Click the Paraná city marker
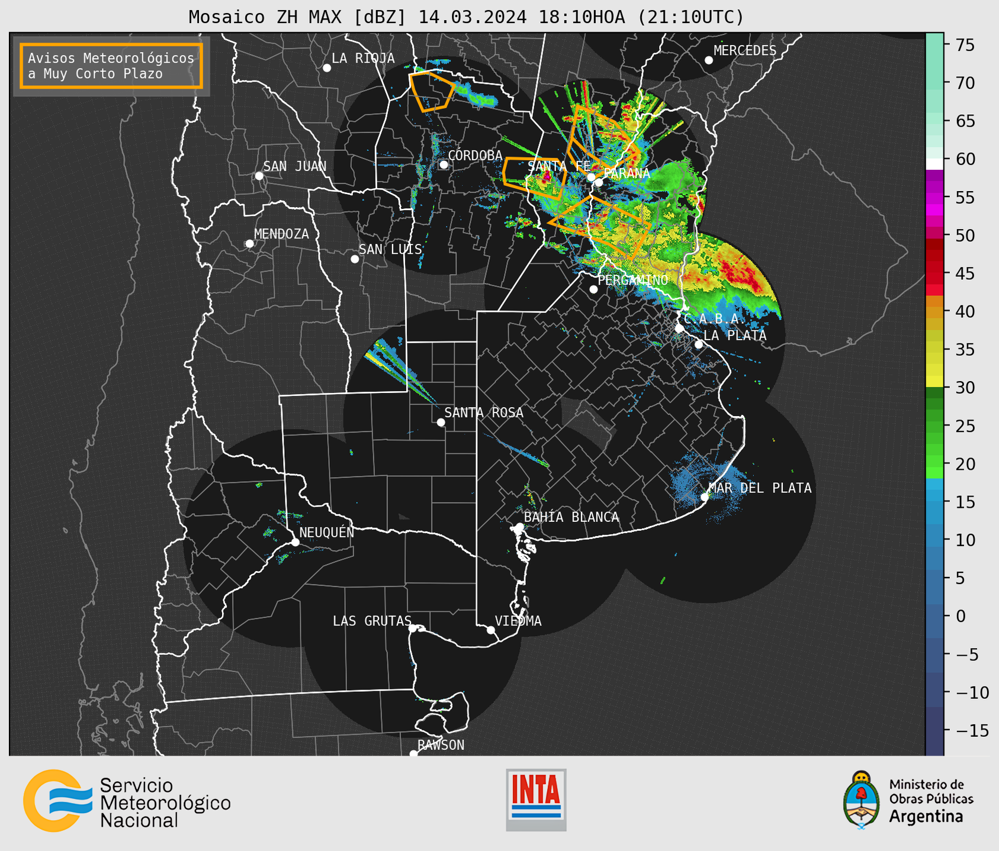 599,182
